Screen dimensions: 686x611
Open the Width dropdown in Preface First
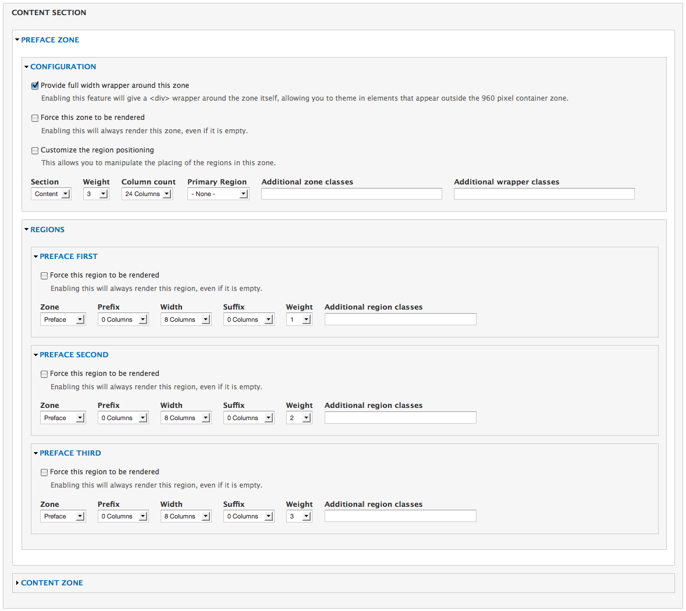tap(186, 319)
